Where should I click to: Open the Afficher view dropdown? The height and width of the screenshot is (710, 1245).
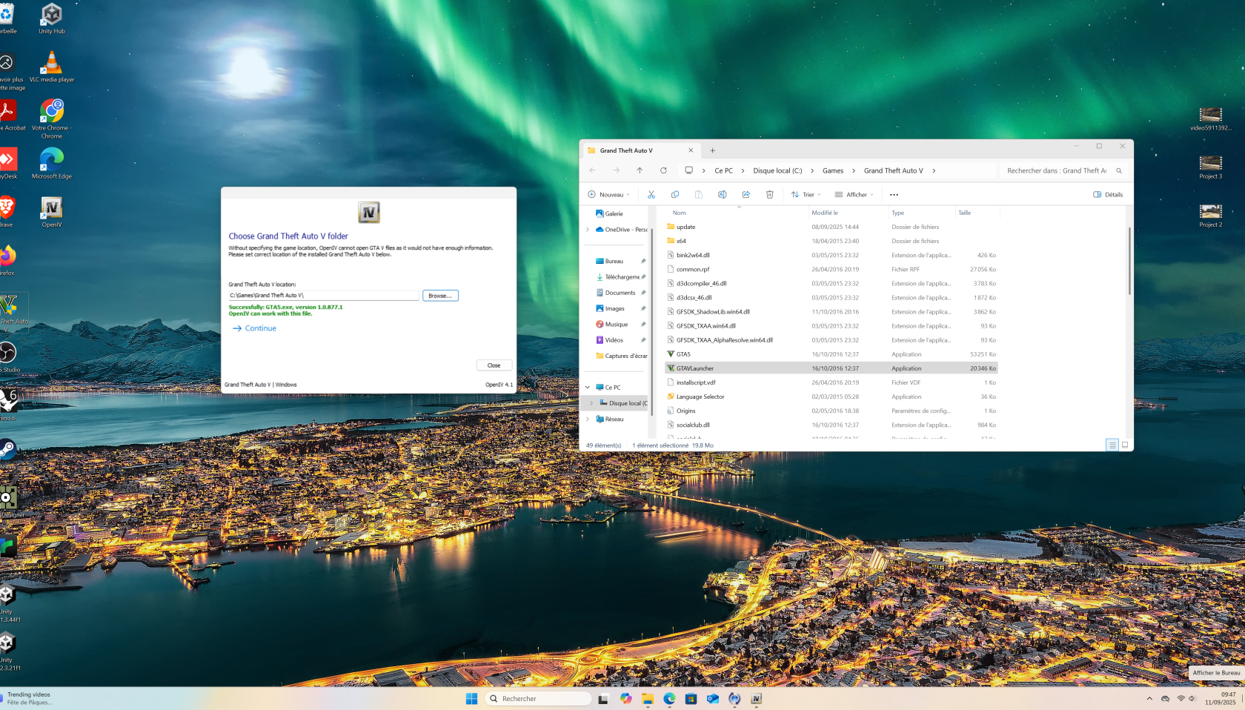click(854, 195)
